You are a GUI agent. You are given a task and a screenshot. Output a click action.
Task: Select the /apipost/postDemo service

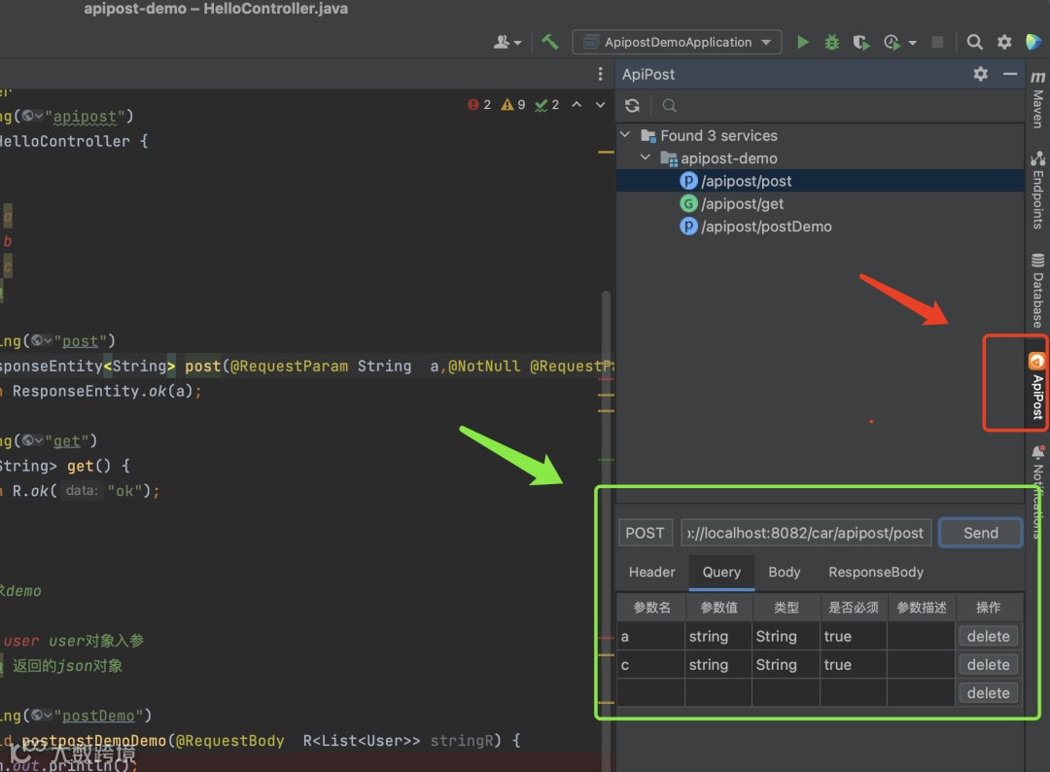tap(820, 227)
